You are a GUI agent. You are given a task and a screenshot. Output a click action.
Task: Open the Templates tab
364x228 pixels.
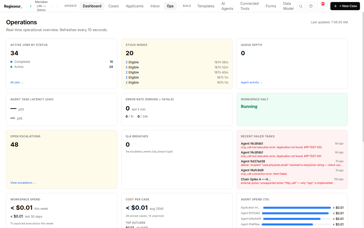click(x=206, y=6)
